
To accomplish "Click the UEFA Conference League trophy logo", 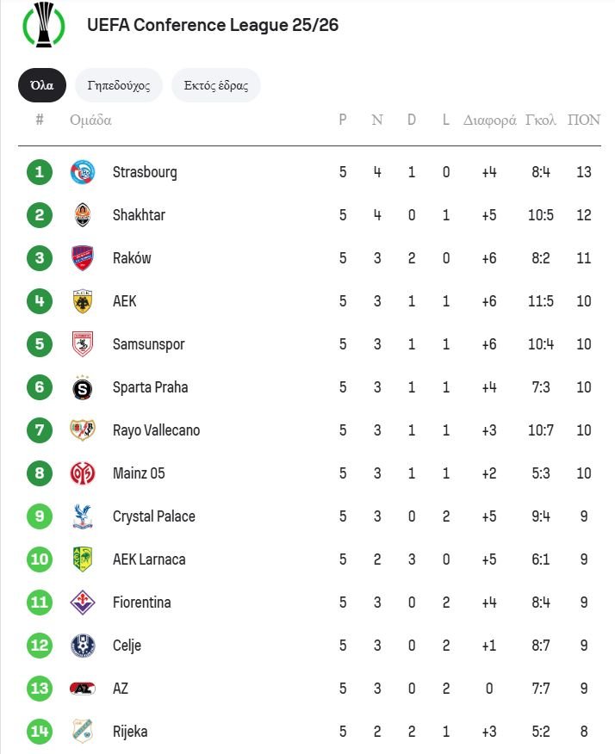I will click(43, 26).
